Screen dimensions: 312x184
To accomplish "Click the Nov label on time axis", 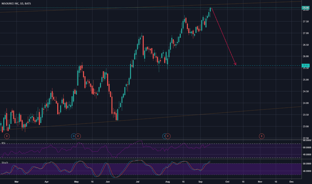I will 260,182.
